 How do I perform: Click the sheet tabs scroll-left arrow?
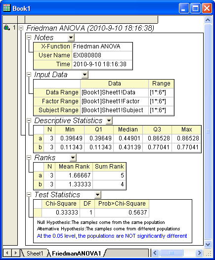(7, 253)
